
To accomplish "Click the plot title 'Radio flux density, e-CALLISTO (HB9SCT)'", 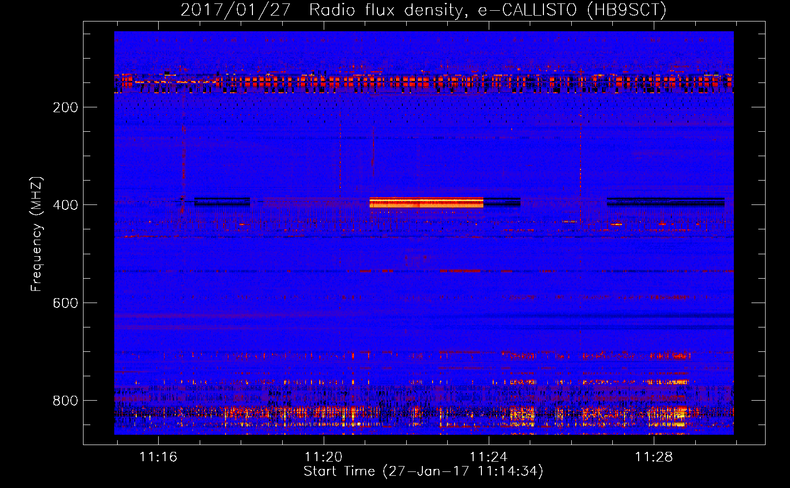I will (488, 10).
